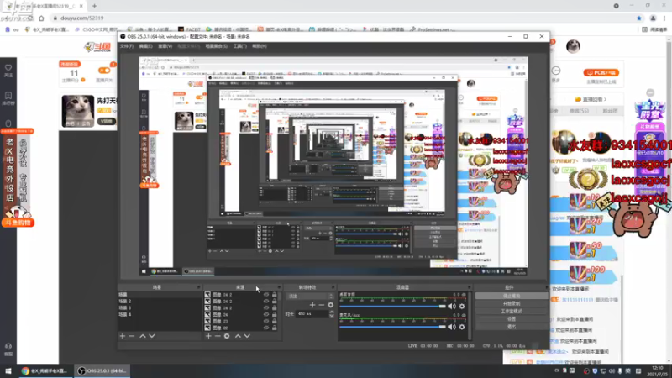Mute the 桌面音频 desktop audio speaker
This screenshot has width=672, height=378.
click(x=452, y=306)
